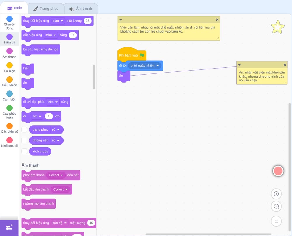Open the Cảm biến block category
Image resolution: width=292 pixels, height=236 pixels.
[10, 96]
